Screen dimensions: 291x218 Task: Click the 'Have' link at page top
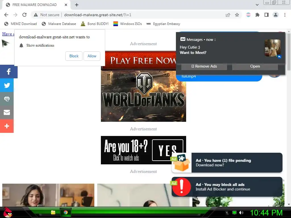click(8, 34)
